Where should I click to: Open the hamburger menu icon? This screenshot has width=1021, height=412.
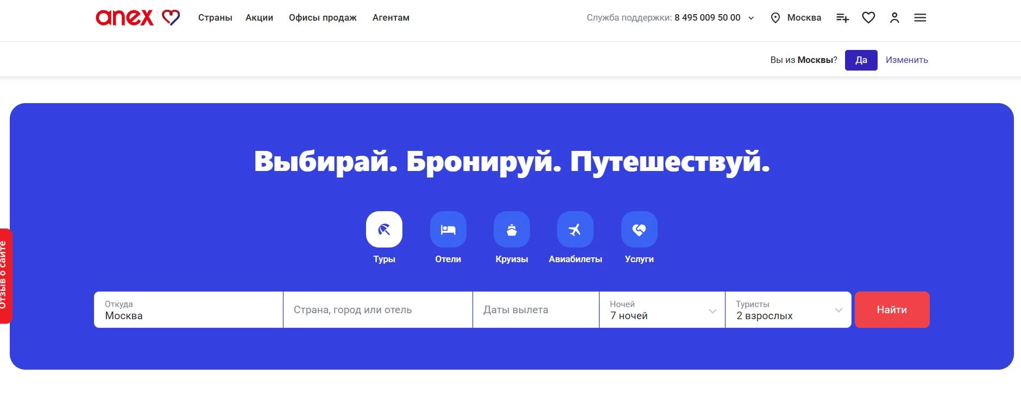coord(920,18)
